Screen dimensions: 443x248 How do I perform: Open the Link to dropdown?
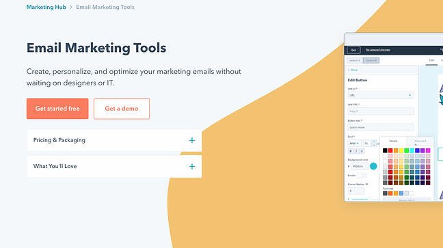click(x=381, y=95)
